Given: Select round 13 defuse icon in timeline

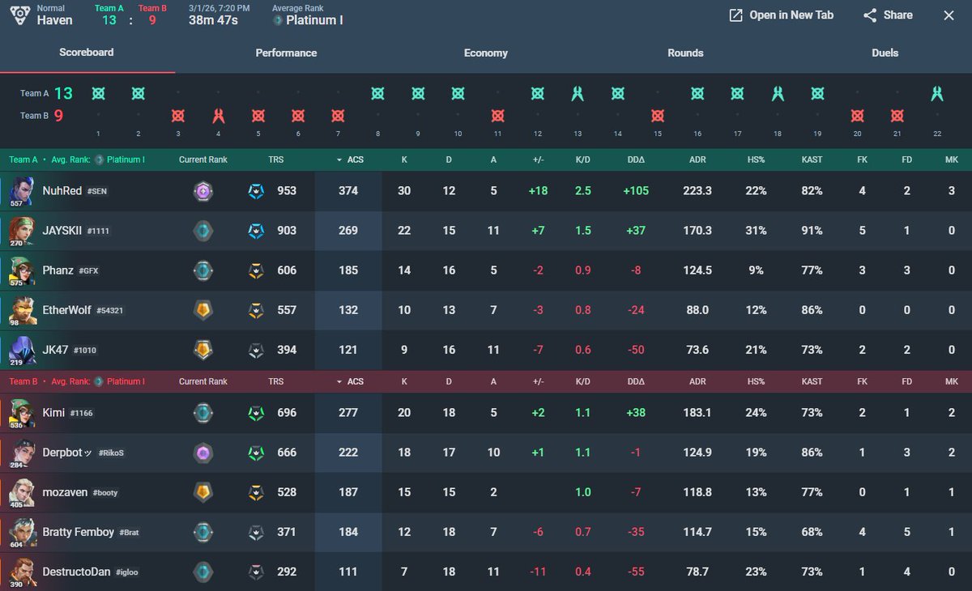Looking at the screenshot, I should (578, 93).
